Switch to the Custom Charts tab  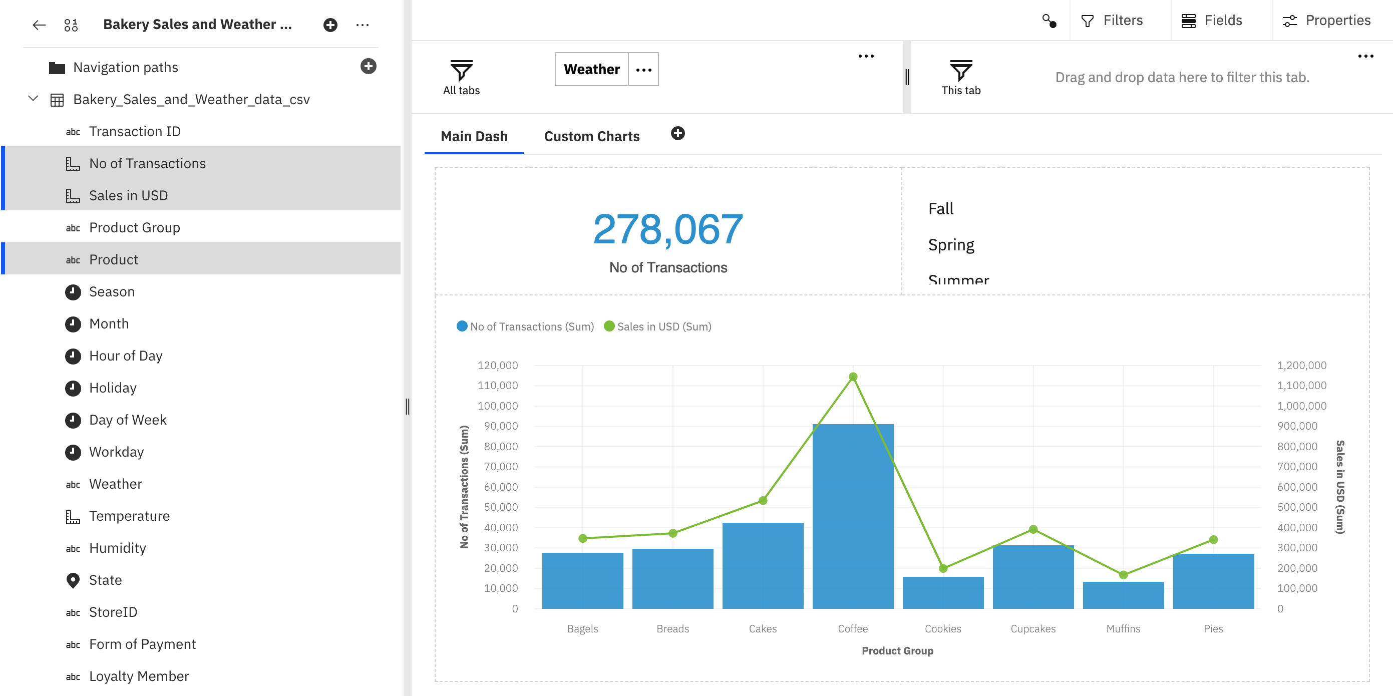[x=592, y=135]
